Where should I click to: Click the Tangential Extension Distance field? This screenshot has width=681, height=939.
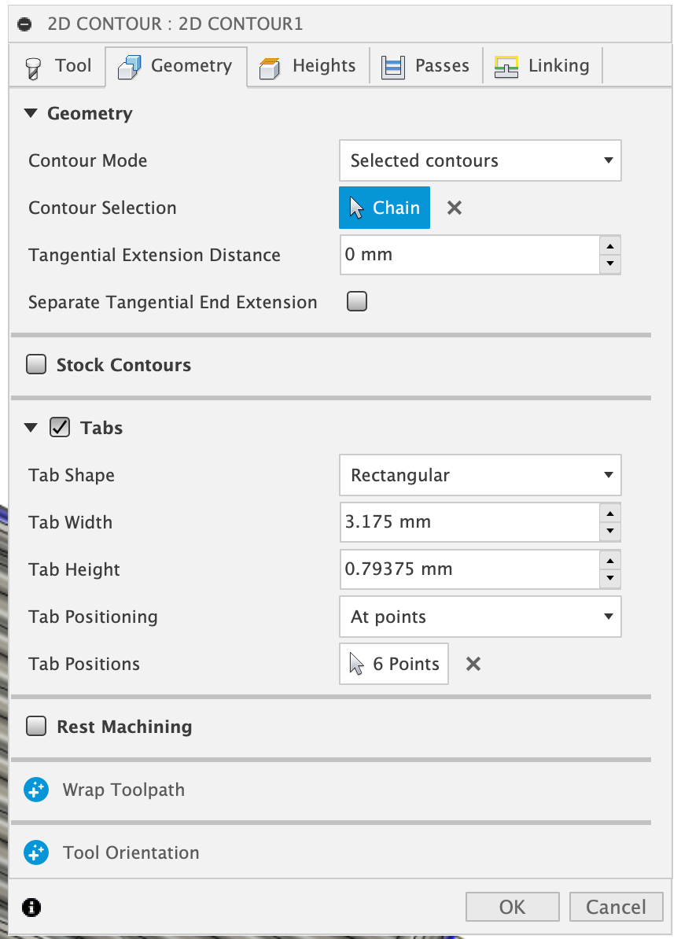tap(469, 255)
